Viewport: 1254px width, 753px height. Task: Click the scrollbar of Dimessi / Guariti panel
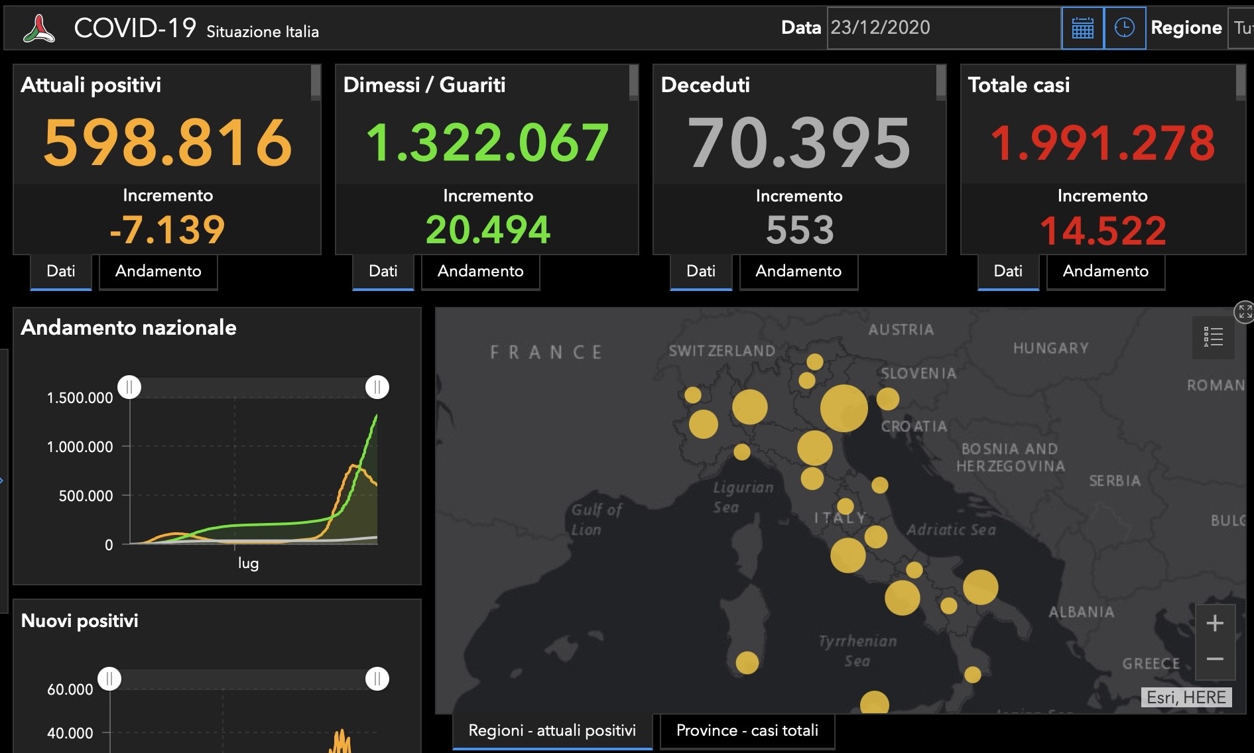coord(634,83)
